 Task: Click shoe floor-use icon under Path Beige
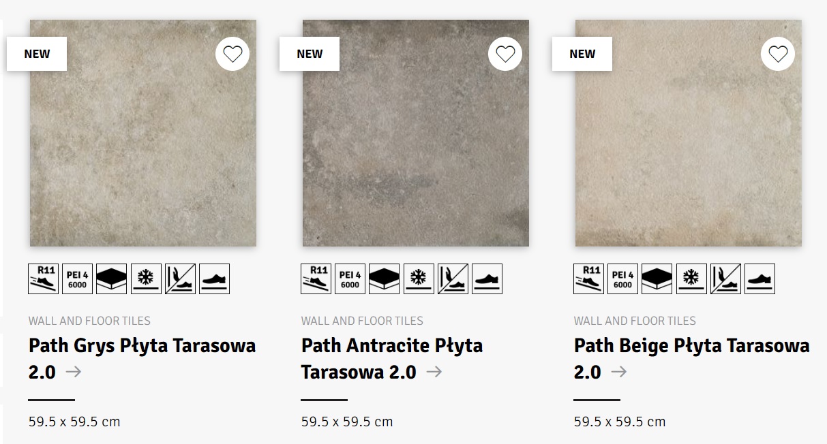[x=759, y=279]
